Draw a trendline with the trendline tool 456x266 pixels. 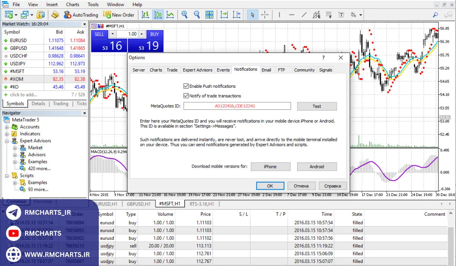[304, 15]
